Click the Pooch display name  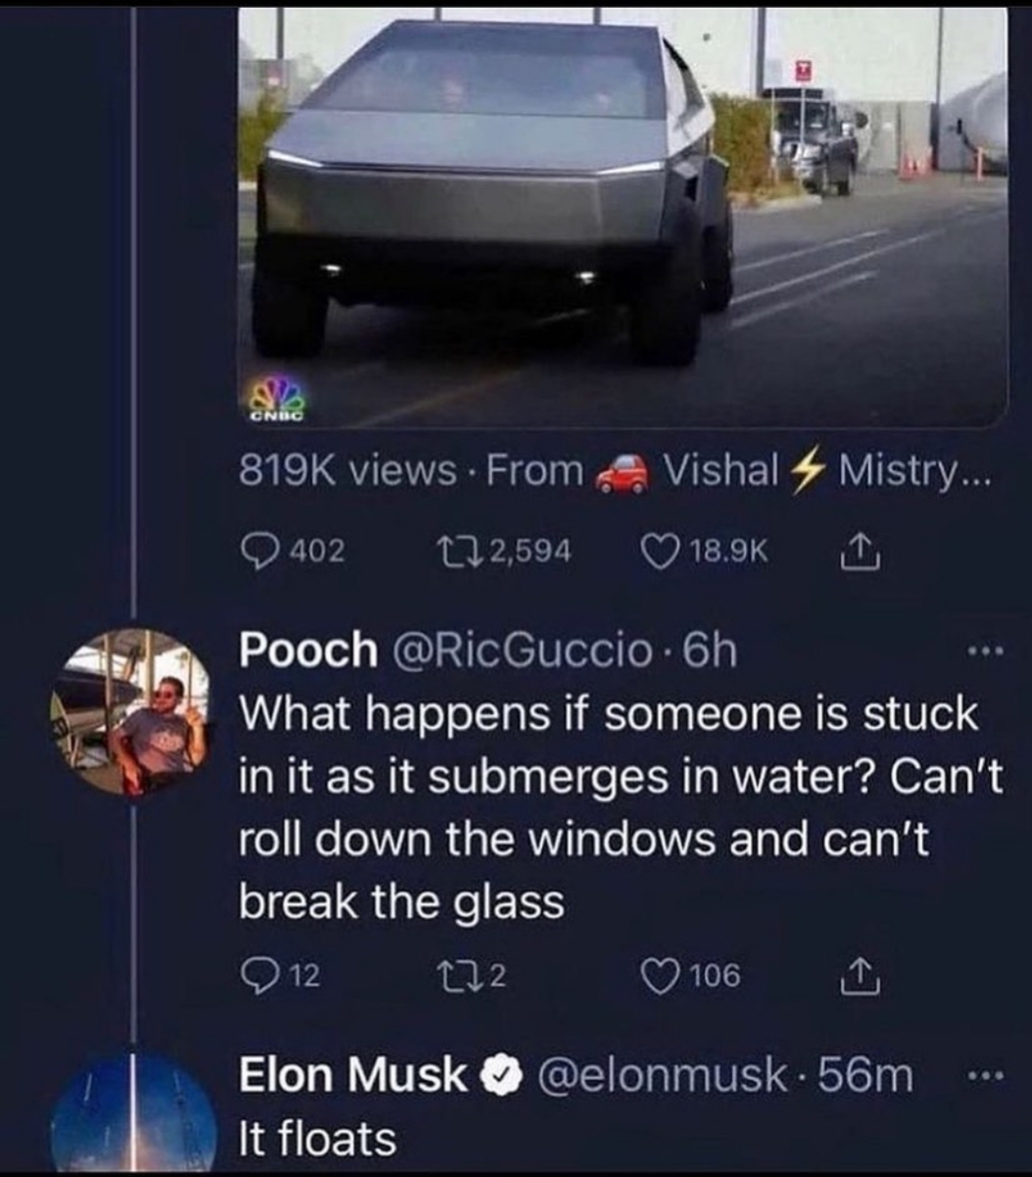[307, 651]
